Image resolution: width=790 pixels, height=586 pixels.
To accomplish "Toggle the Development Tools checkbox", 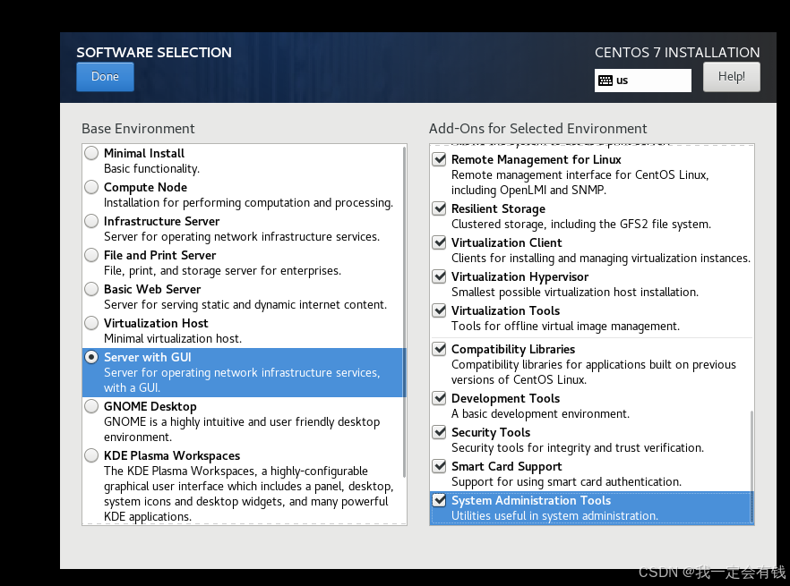I will click(439, 398).
